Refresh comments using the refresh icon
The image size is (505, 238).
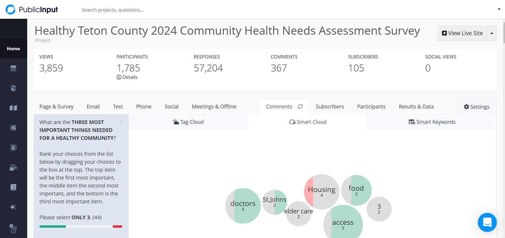pos(300,106)
